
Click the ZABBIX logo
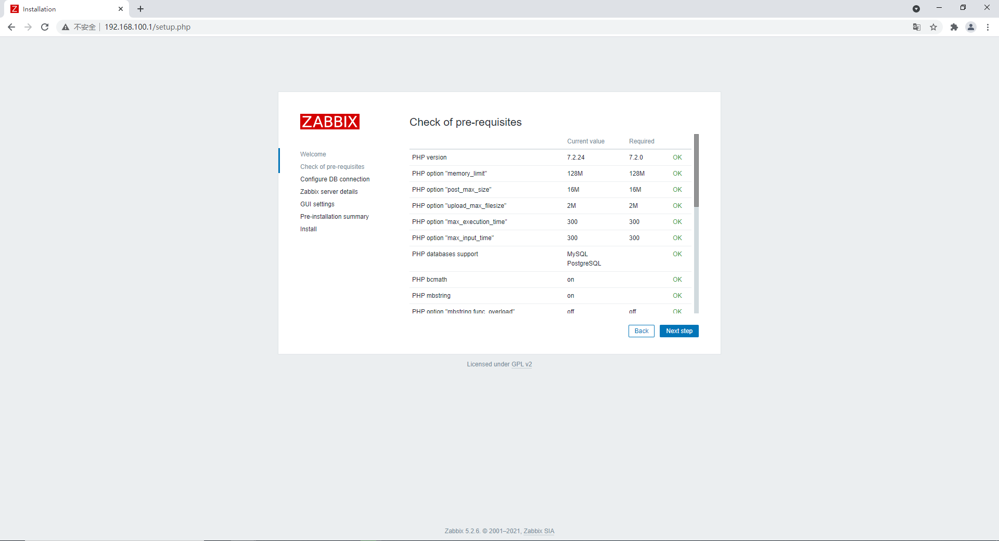click(x=330, y=122)
